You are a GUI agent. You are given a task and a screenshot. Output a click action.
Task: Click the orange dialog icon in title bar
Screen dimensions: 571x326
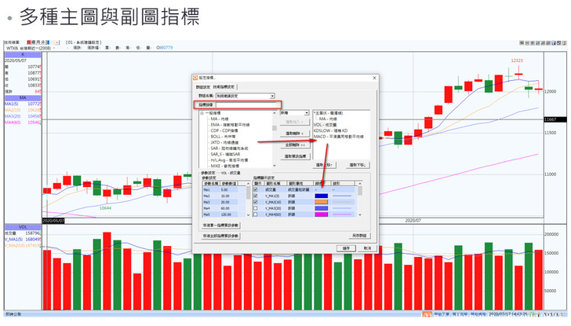pos(195,78)
